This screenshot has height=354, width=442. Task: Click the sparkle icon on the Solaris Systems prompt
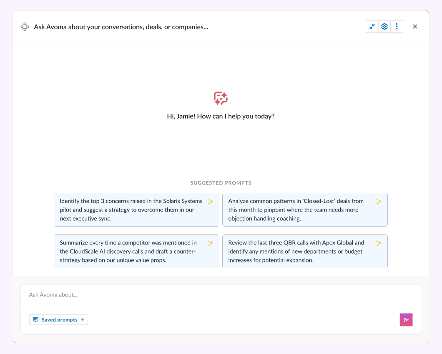point(211,201)
